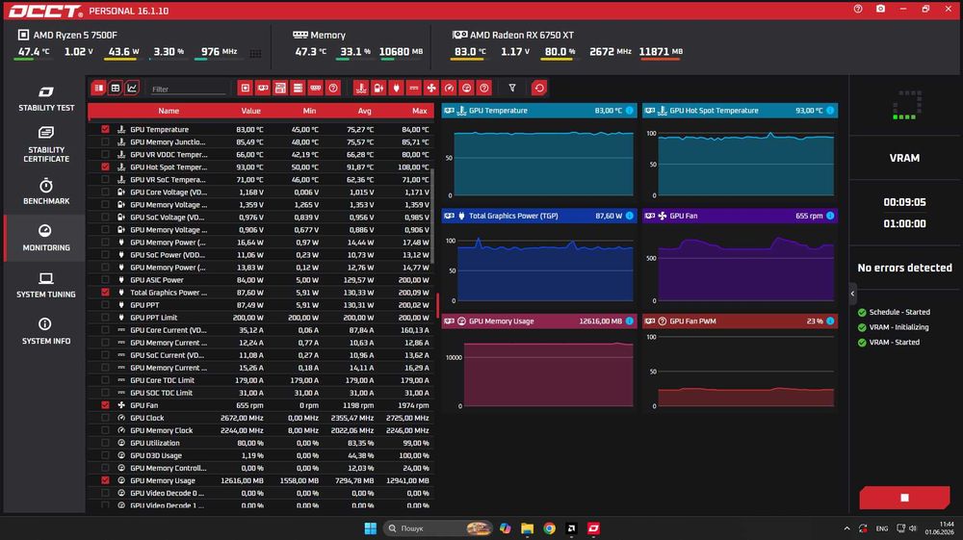This screenshot has height=540, width=963.
Task: Open the grid icon beside the CPU clock reading
Action: tap(255, 53)
